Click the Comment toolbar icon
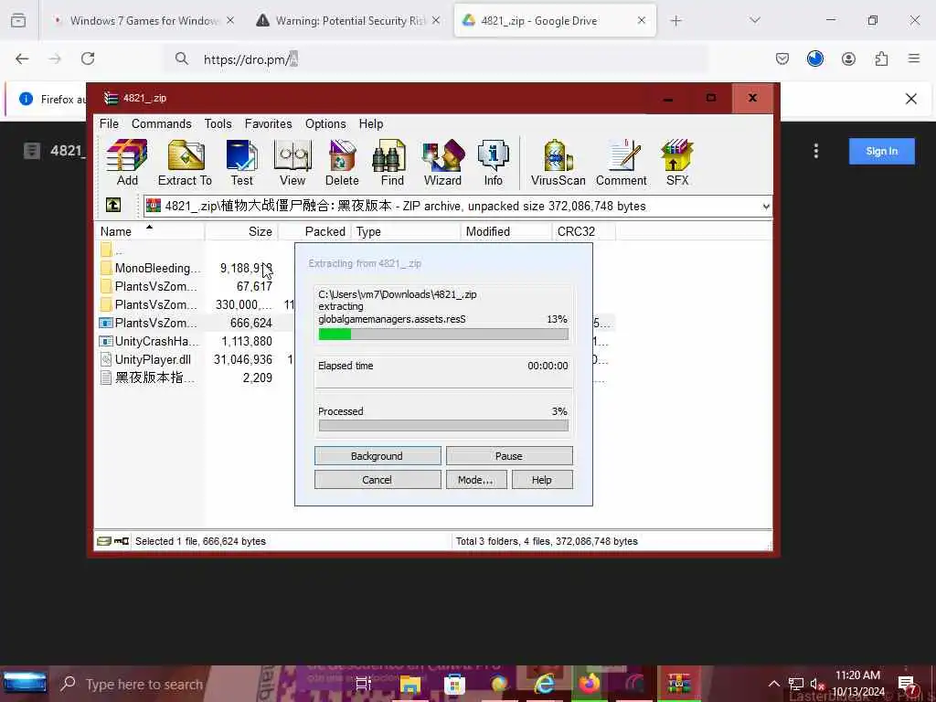 (x=622, y=163)
